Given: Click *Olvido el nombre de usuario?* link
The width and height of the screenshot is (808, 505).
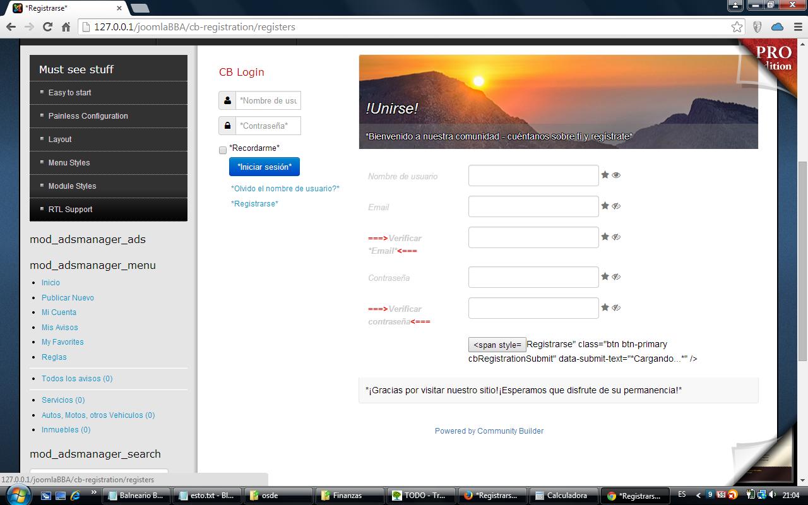Looking at the screenshot, I should tap(285, 189).
